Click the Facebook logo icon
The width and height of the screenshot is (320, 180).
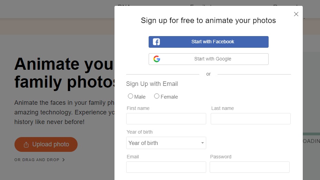tap(156, 42)
